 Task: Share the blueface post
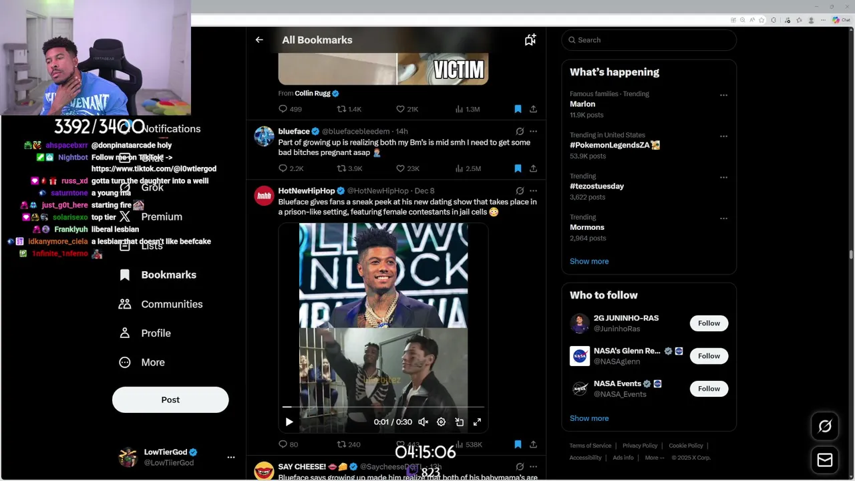tap(533, 168)
